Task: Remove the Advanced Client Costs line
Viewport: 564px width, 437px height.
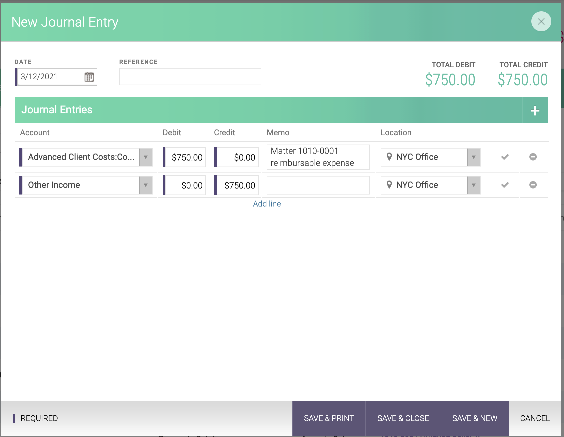Action: coord(533,157)
